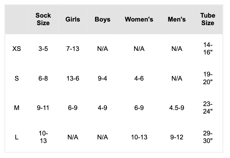
Task: Click the Boys column header
Action: 102,19
